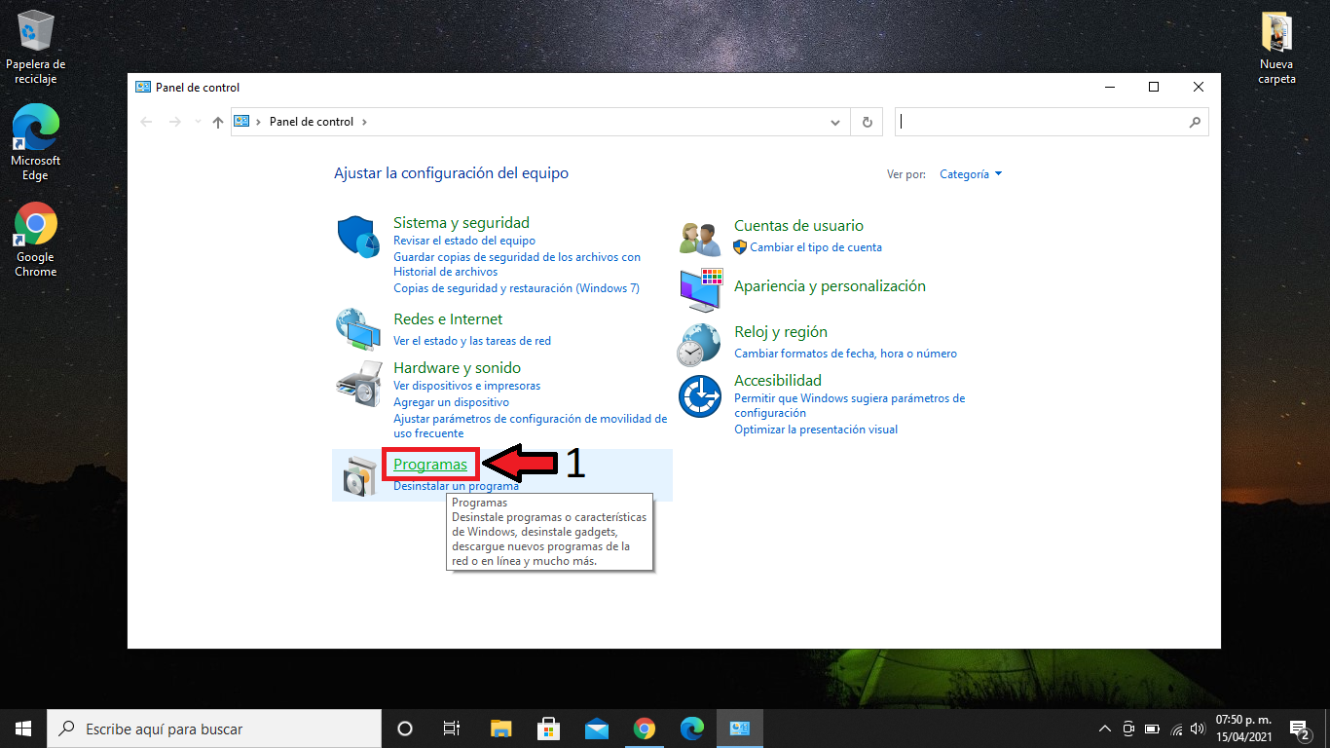
Task: Expand recent locations arrow beside navigation buttons
Action: pos(199,122)
